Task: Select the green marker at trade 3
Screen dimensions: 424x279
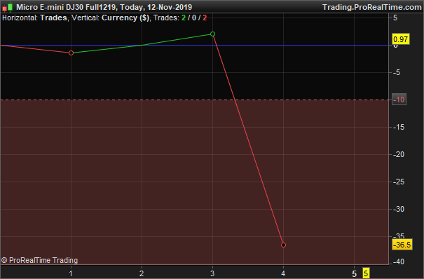Action: pos(212,34)
